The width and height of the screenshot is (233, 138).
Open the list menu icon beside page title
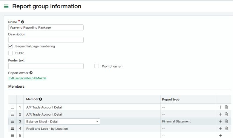6,6
